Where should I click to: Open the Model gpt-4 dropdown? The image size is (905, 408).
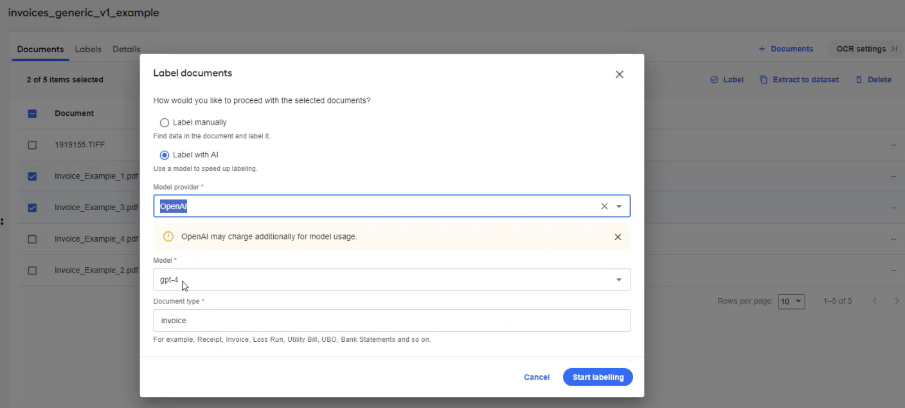(x=391, y=279)
